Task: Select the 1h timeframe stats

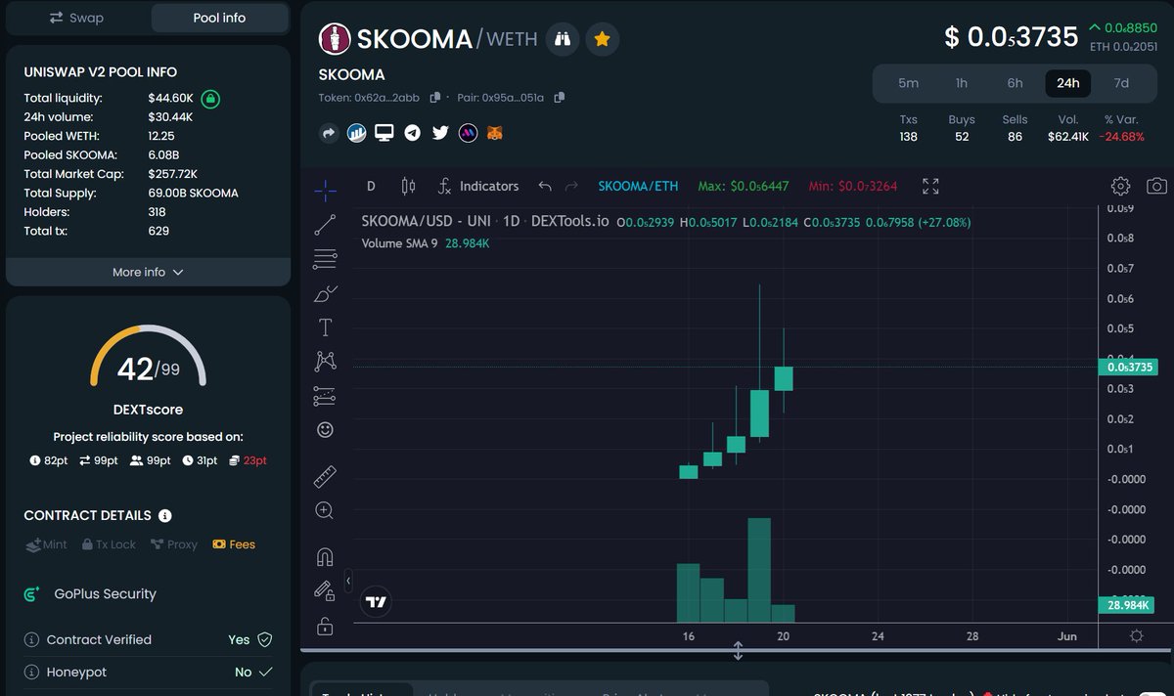Action: (x=962, y=83)
